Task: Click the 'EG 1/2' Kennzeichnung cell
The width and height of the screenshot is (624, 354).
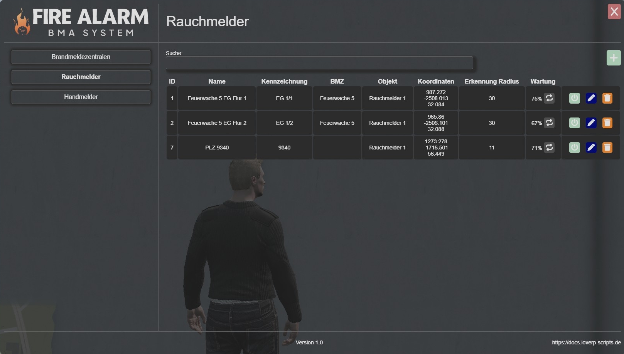Action: [284, 123]
